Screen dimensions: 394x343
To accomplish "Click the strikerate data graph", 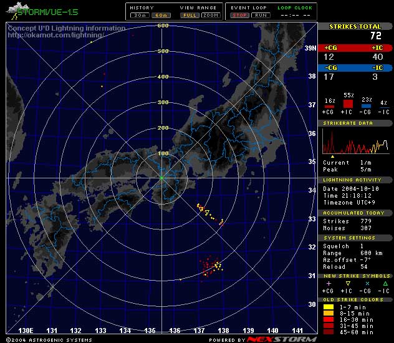I will tap(357, 143).
